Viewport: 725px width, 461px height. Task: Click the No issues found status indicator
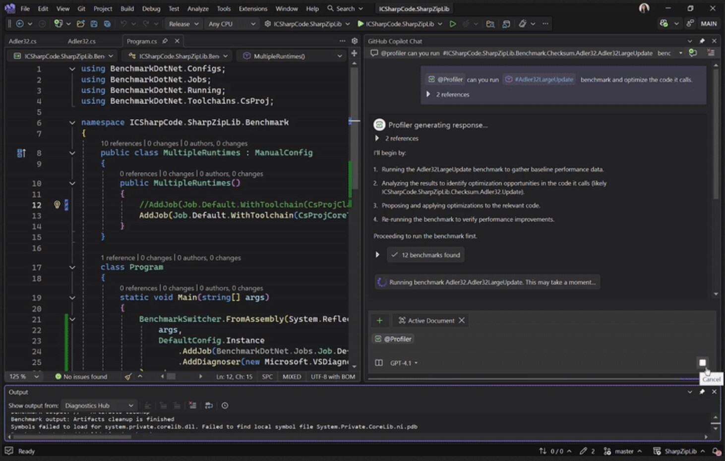(83, 376)
